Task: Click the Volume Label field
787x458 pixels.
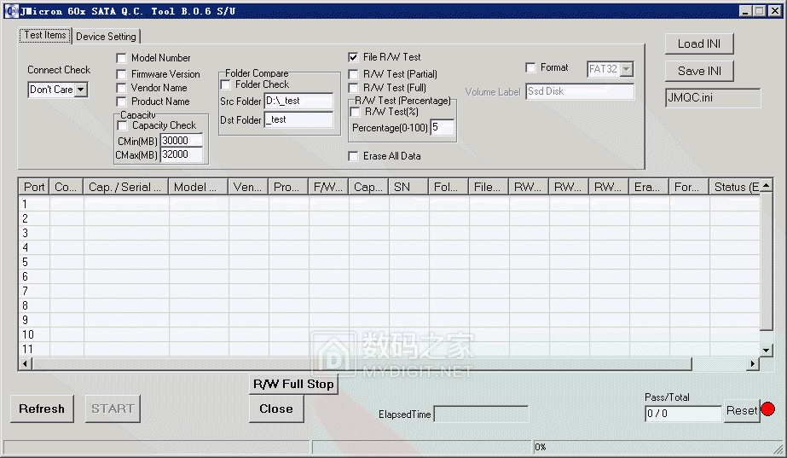Action: 580,91
